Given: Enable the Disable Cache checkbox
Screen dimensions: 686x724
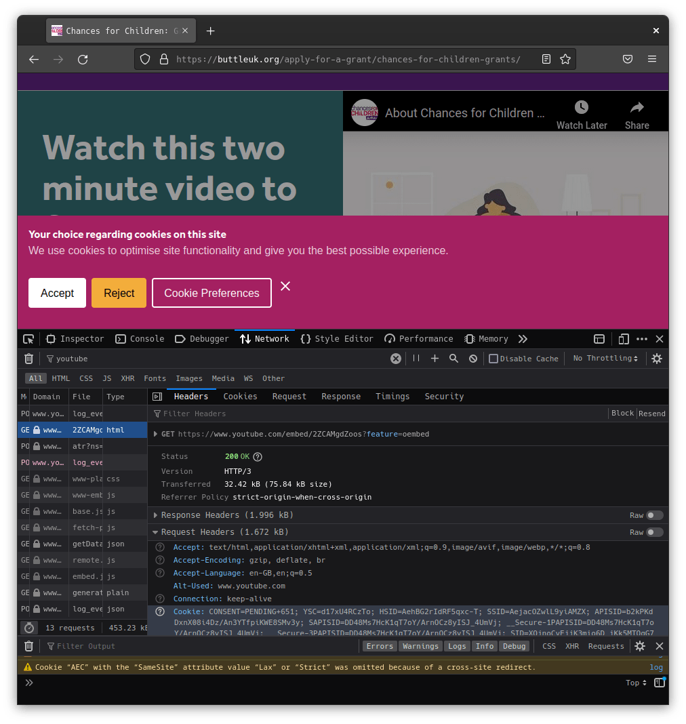Looking at the screenshot, I should coord(493,359).
